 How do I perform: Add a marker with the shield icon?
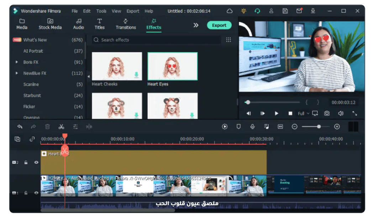[238, 127]
